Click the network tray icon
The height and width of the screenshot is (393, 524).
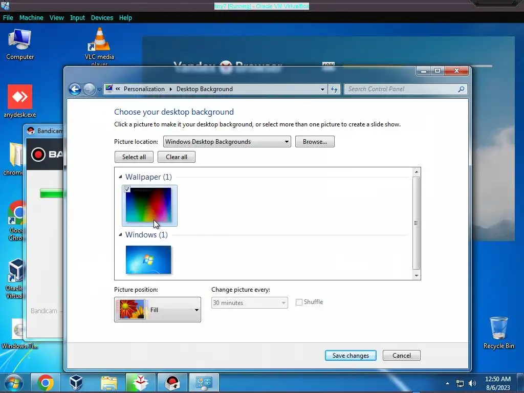tap(460, 383)
